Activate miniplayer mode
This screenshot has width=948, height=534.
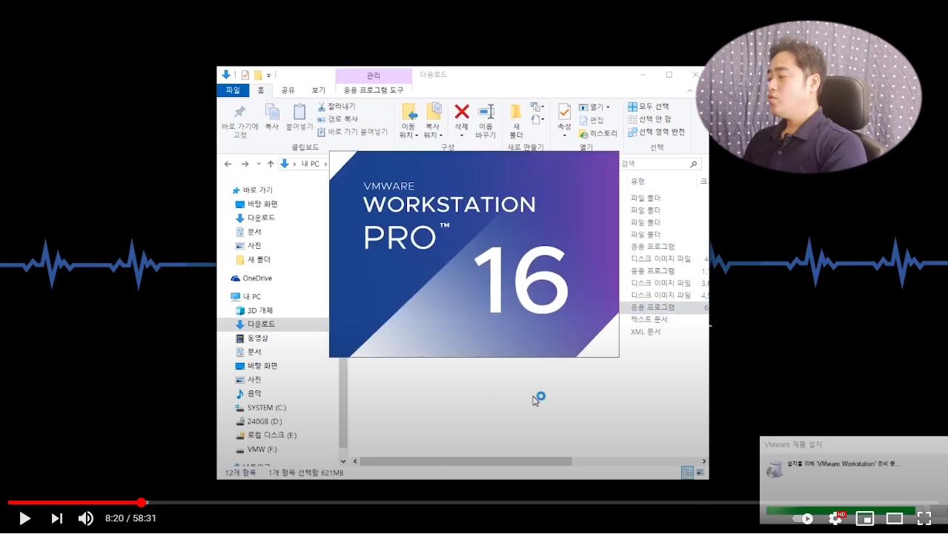point(865,518)
